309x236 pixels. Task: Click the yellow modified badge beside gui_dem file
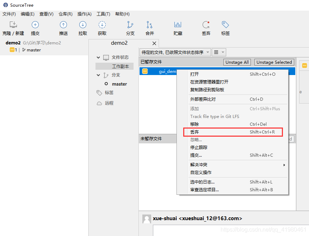tap(145, 71)
